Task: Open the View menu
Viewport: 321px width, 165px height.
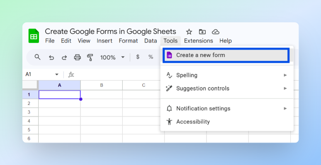Action: coord(84,41)
